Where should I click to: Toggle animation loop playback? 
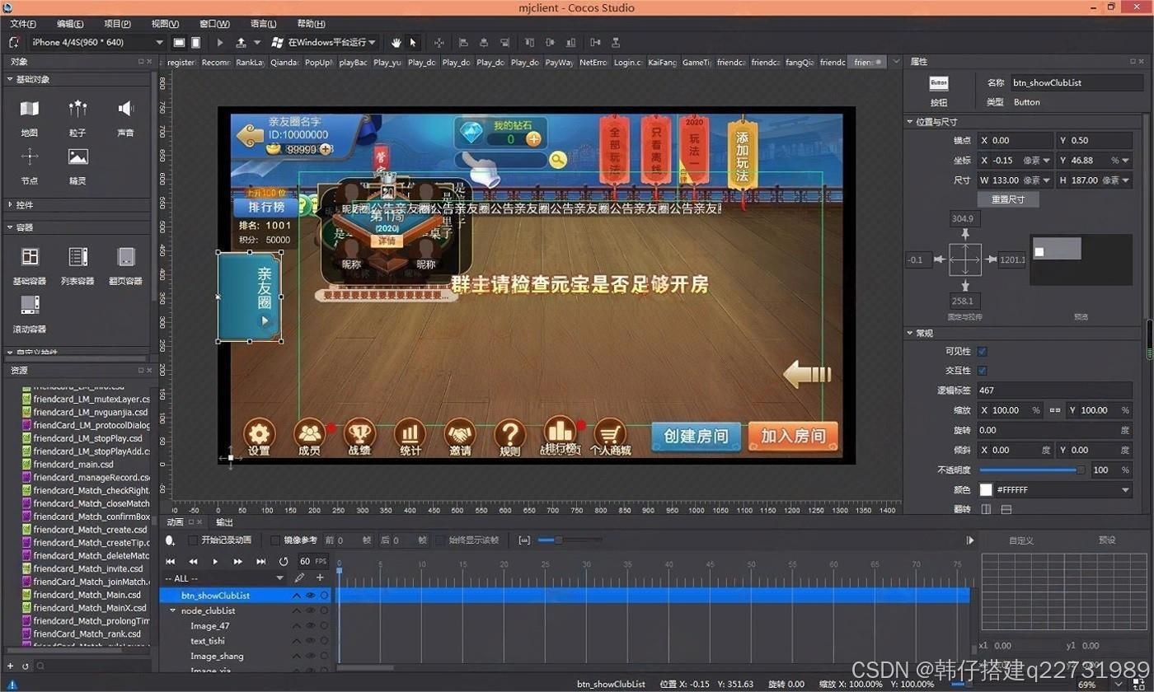[284, 561]
